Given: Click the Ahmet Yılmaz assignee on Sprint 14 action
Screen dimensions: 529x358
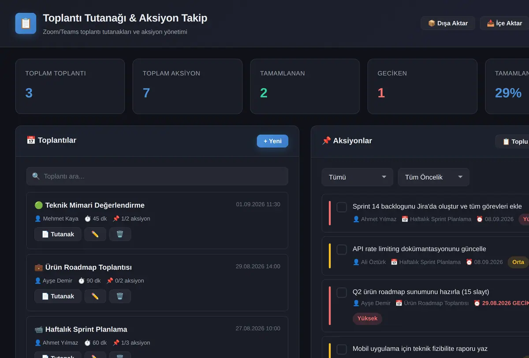Looking at the screenshot, I should tap(375, 219).
